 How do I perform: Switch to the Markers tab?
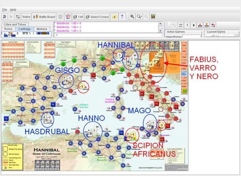point(42,29)
